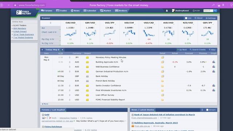Click the USD/CAD mini chart
This screenshot has height=131, width=233.
(149, 33)
